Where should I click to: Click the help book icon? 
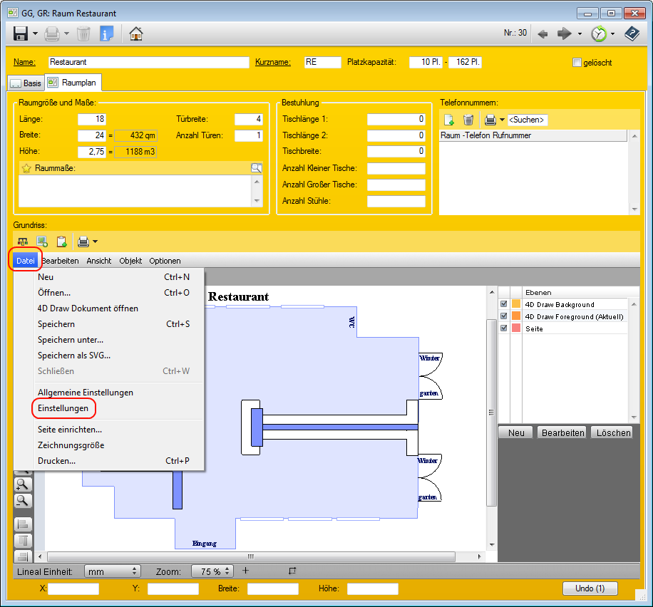[632, 33]
